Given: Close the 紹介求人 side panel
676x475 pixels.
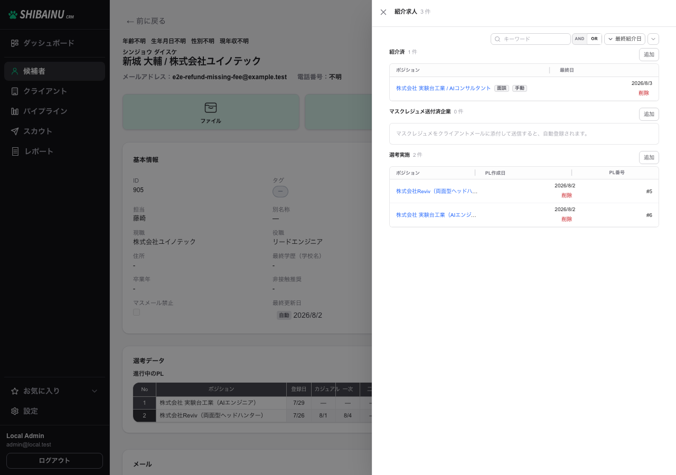Looking at the screenshot, I should 383,12.
